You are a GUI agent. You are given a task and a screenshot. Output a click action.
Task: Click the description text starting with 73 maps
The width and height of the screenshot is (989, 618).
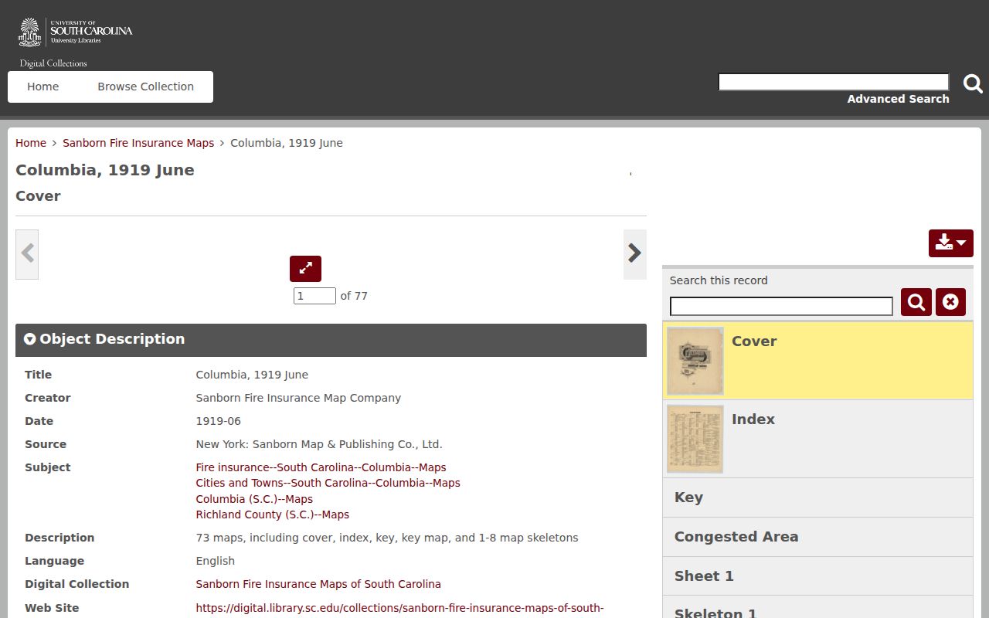(x=387, y=538)
